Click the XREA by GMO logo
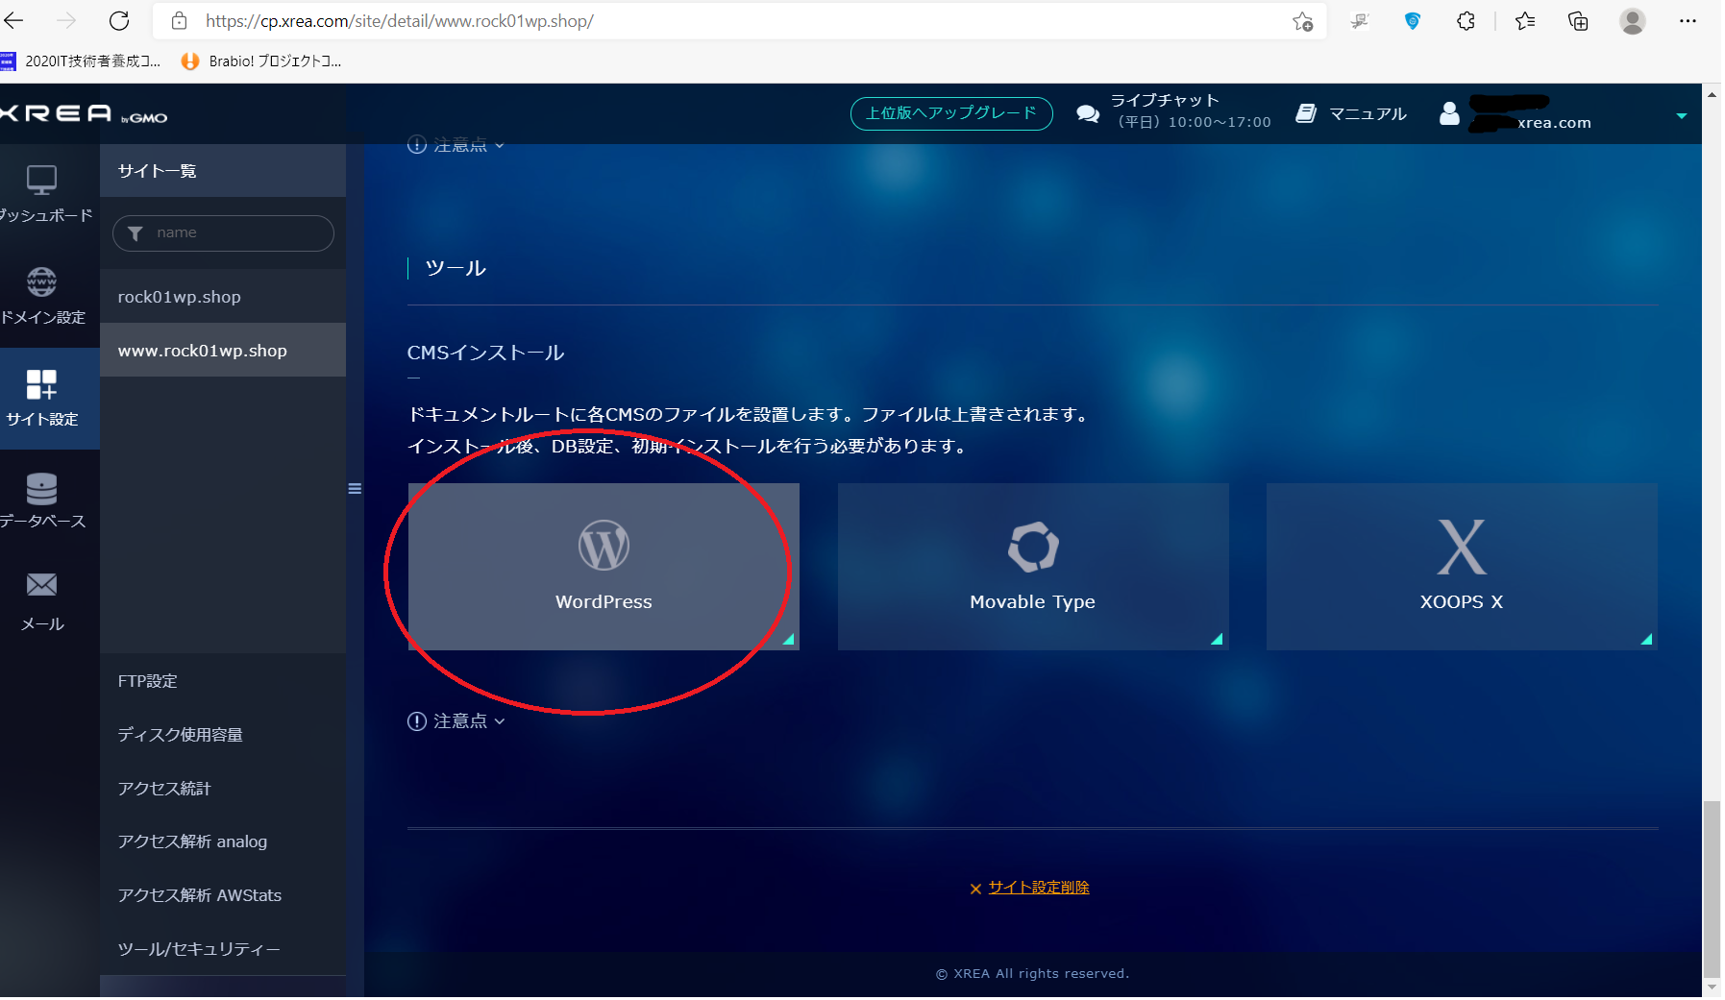This screenshot has height=1000, width=1725. tap(84, 114)
